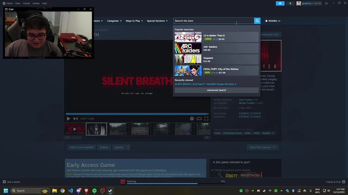This screenshot has width=348, height=195.
Task: Click the Steam taskbar app icon
Action: pos(110,191)
